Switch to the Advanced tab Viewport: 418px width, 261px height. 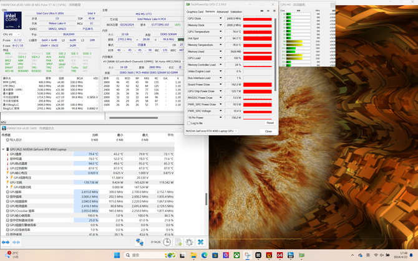223,12
